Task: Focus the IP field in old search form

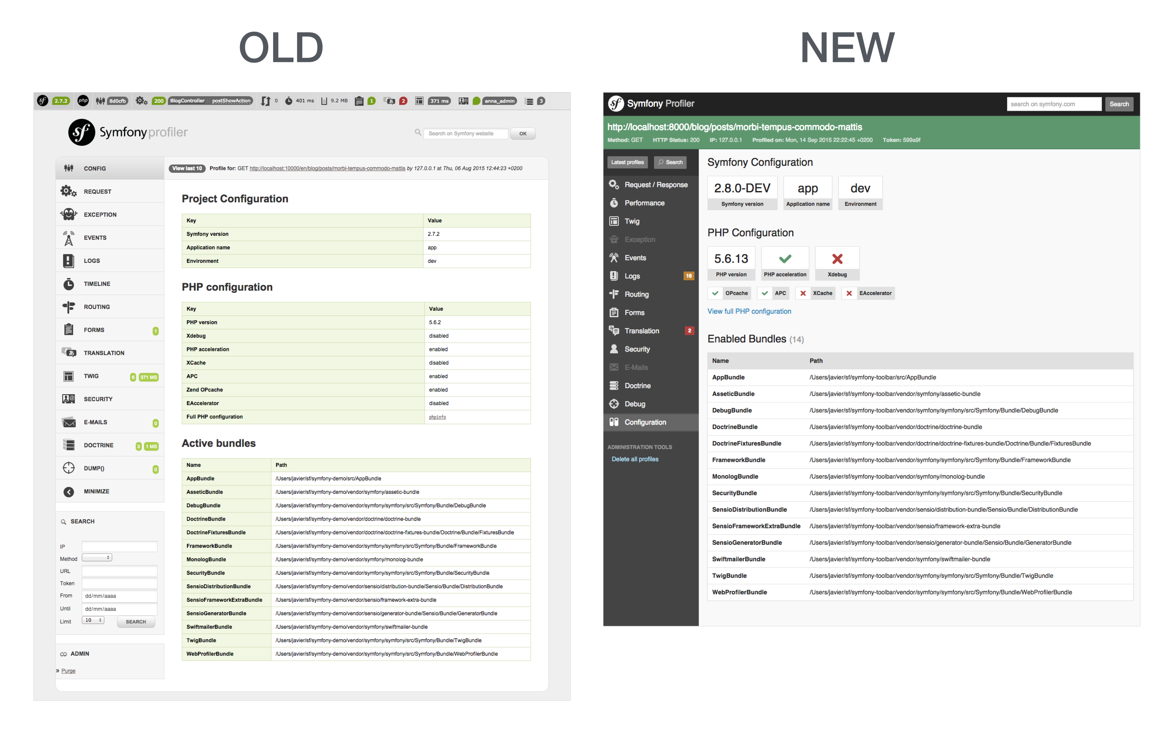Action: [119, 546]
